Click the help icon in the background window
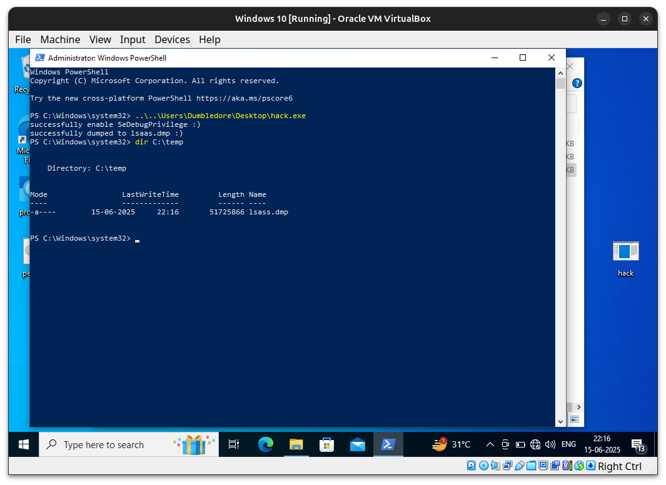 577,83
